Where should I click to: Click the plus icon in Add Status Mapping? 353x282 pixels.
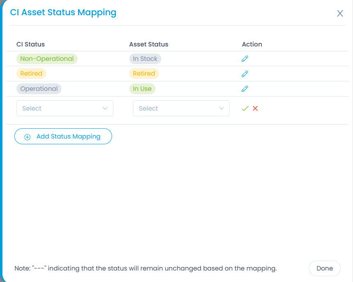[x=28, y=137]
